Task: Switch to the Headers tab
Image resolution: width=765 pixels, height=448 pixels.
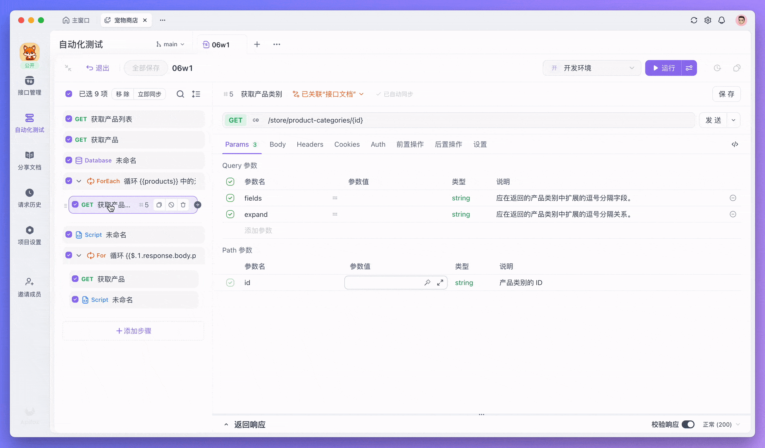Action: pos(310,144)
